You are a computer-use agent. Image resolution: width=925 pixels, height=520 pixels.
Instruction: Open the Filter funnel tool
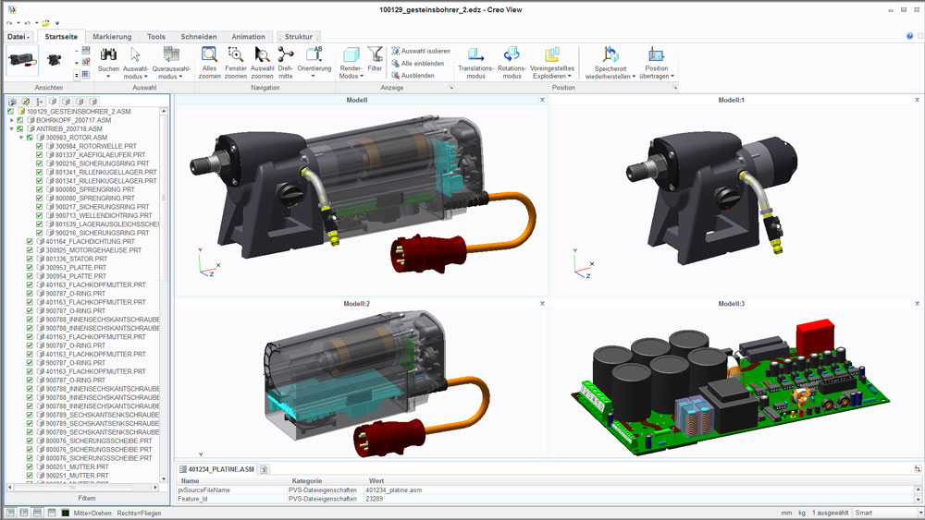pyautogui.click(x=375, y=55)
